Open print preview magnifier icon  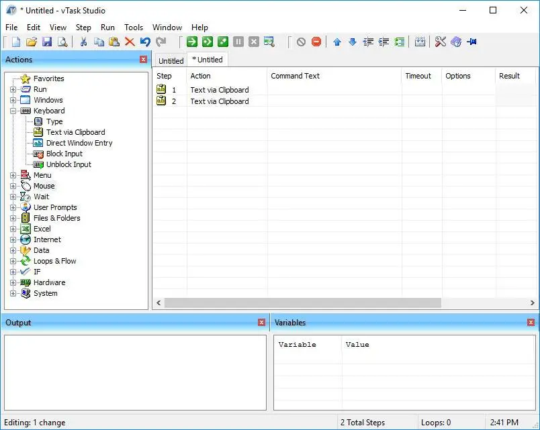[62, 42]
